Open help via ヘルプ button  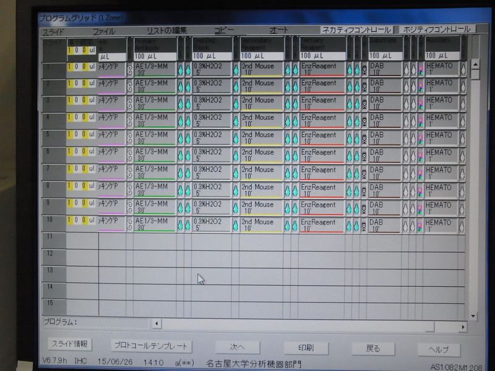[439, 349]
